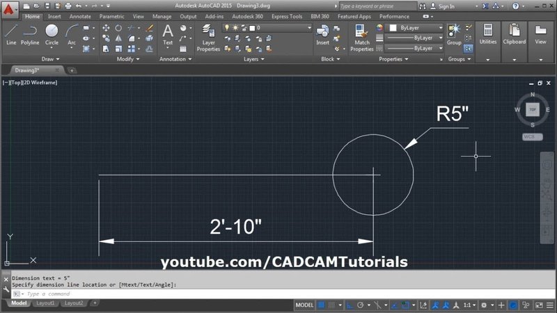Viewport: 557px width, 313px height.
Task: Toggle snap mode in status bar
Action: pos(331,305)
